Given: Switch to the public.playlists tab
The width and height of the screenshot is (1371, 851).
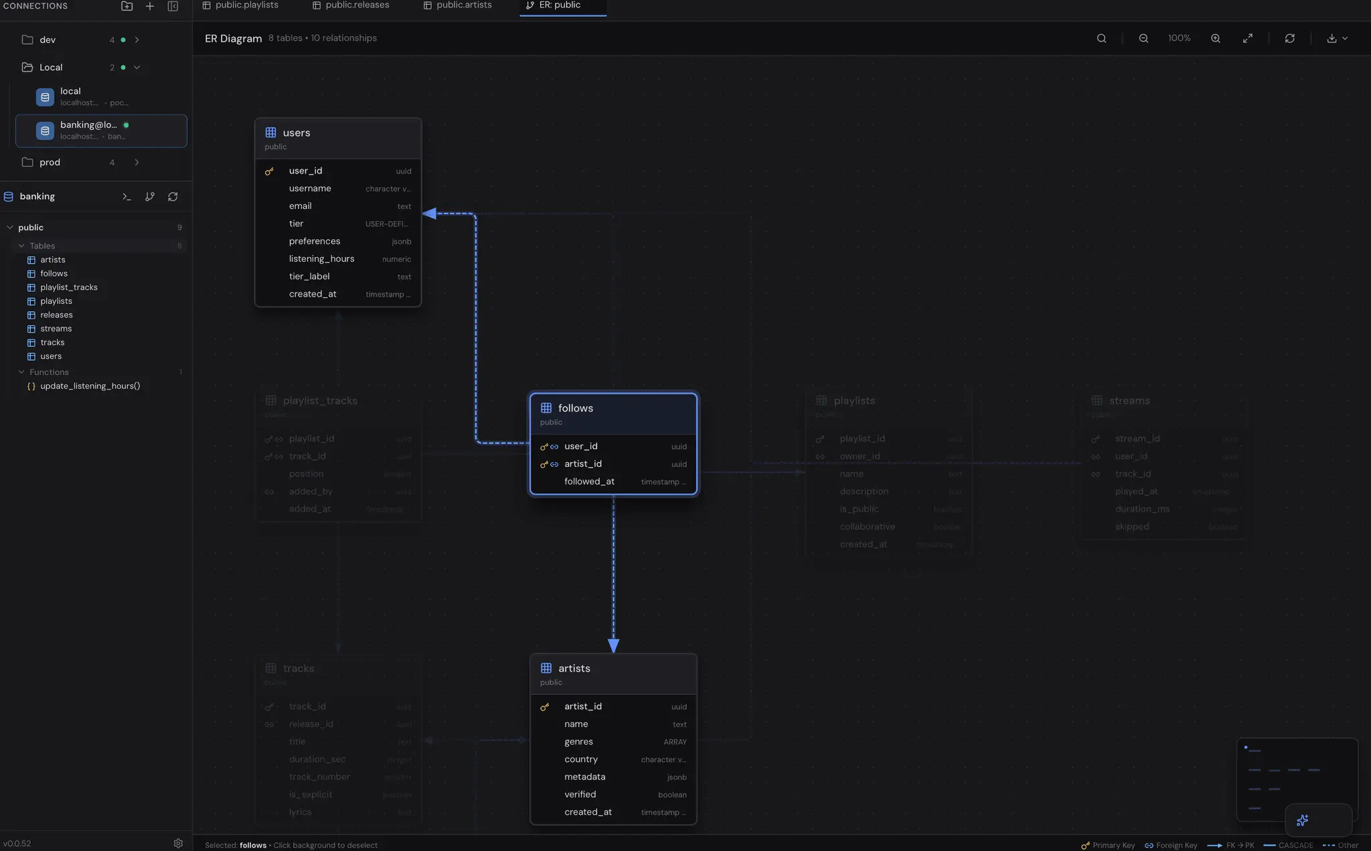Looking at the screenshot, I should point(240,5).
